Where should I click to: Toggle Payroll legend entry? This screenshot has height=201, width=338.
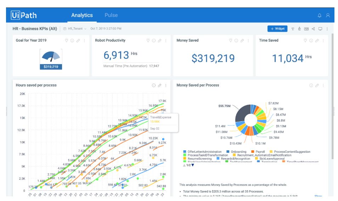click(x=258, y=152)
